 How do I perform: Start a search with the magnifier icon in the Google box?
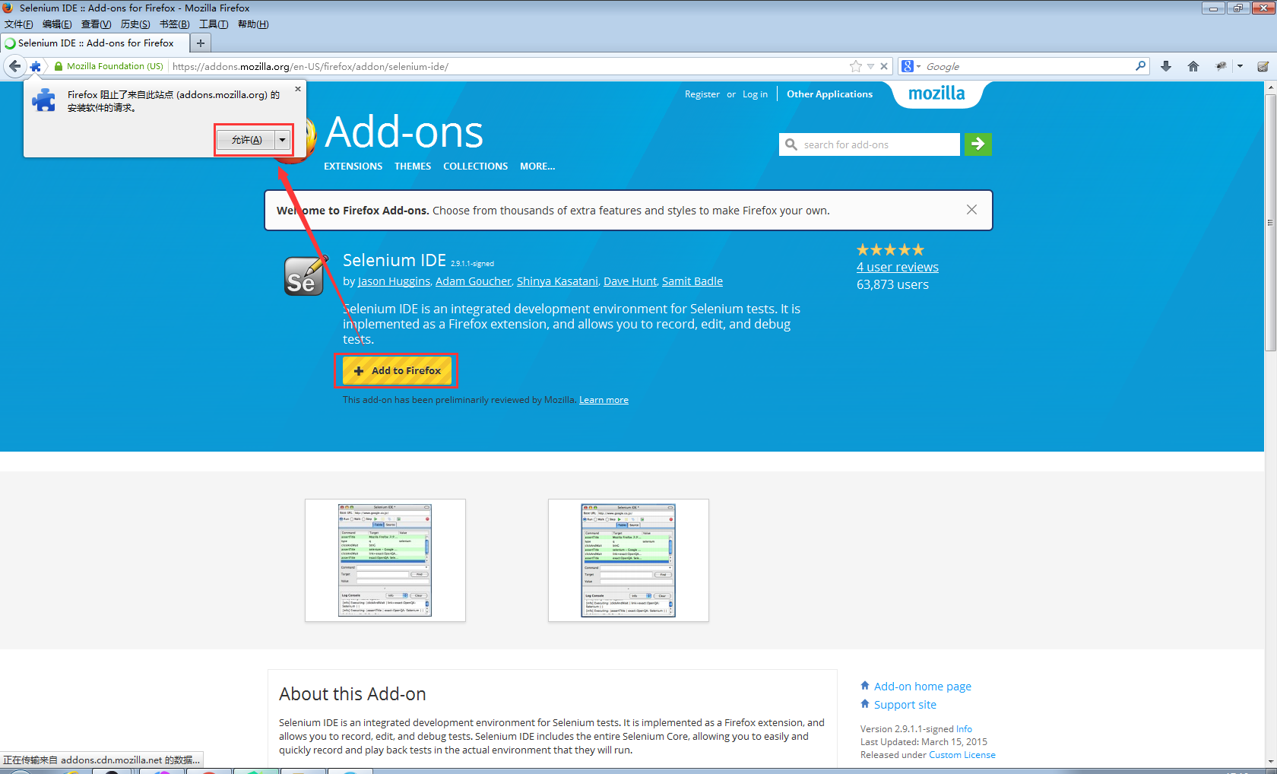[1140, 66]
